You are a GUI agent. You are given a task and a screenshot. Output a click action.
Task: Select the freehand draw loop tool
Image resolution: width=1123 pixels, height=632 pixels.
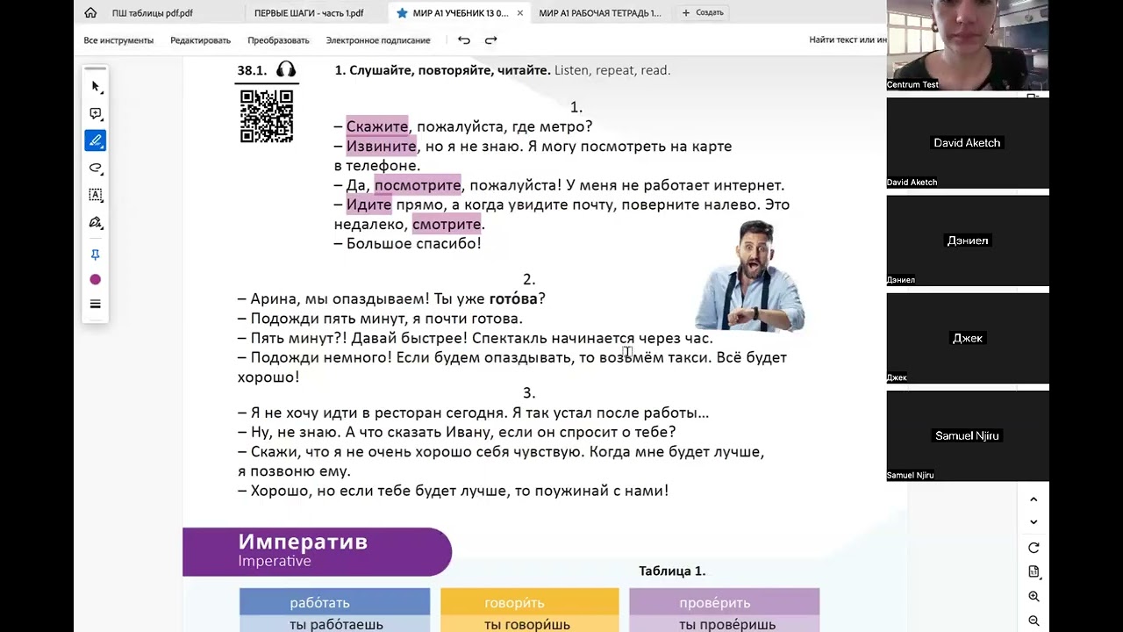click(x=96, y=168)
